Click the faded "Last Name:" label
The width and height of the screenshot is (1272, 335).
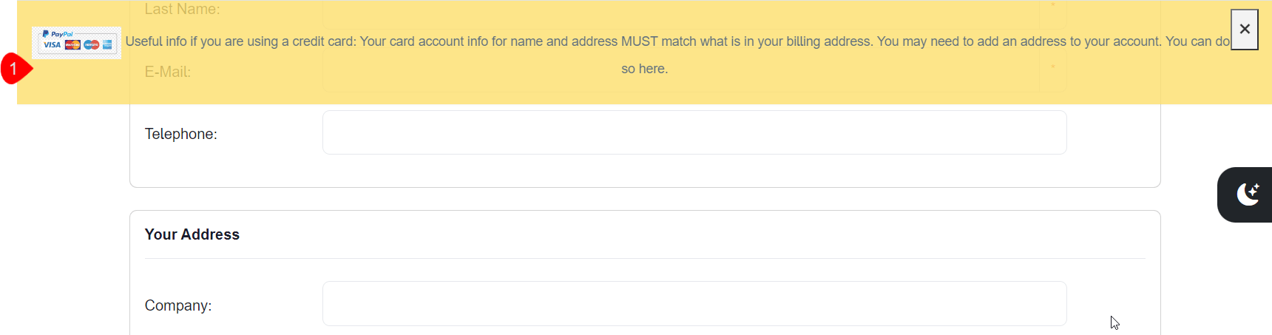[x=182, y=10]
